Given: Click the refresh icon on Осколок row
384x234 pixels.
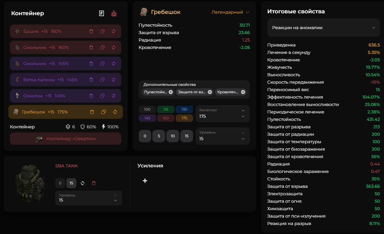Looking at the screenshot, I should click(x=114, y=96).
